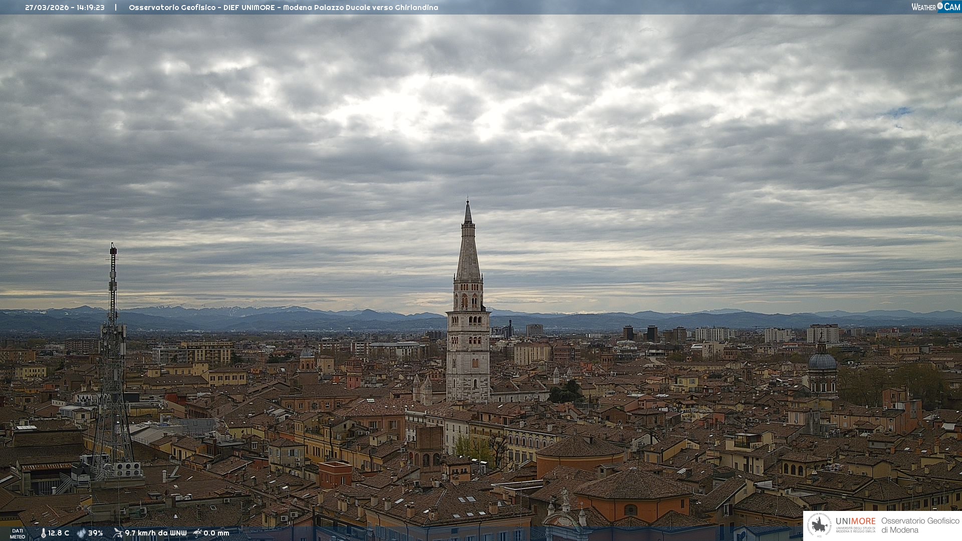
Task: Click the rain umbrella precipitation icon
Action: click(197, 533)
